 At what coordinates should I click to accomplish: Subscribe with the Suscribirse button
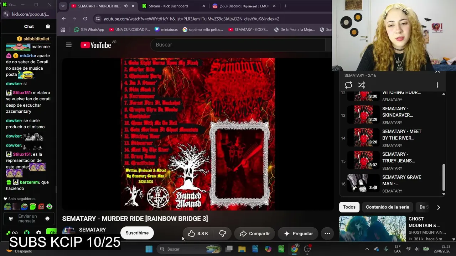(137, 233)
